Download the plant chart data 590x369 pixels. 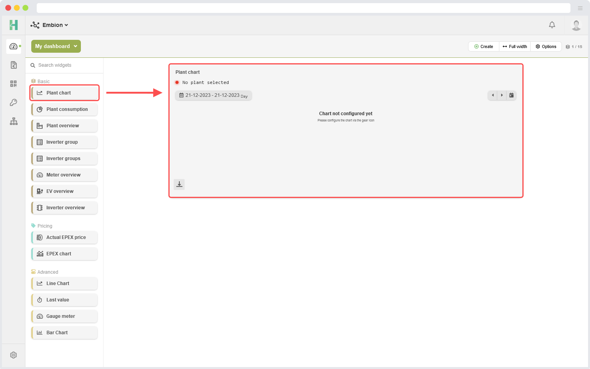(x=179, y=184)
